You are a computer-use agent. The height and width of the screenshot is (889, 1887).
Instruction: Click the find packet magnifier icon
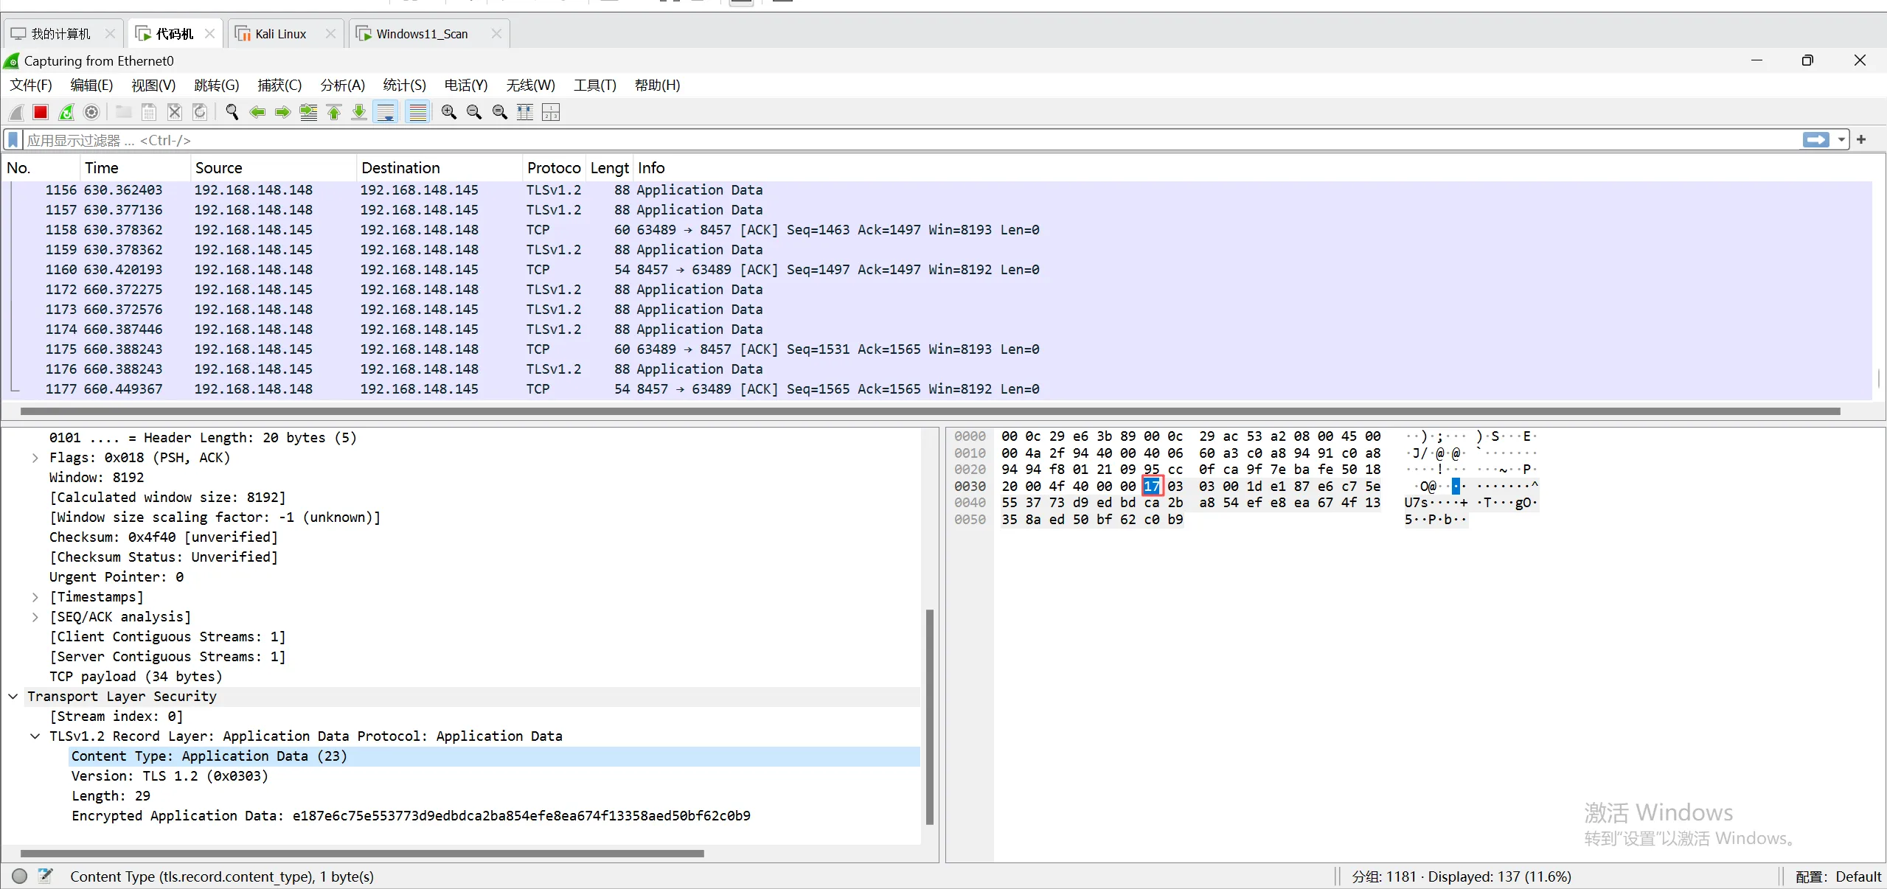point(232,112)
